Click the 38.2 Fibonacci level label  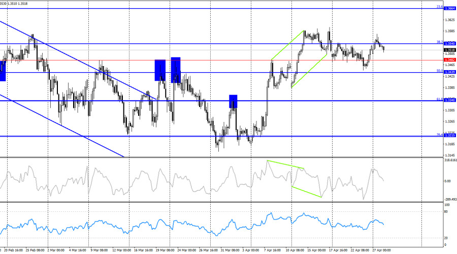click(x=440, y=42)
